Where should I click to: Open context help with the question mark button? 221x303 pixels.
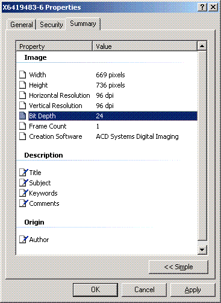click(x=202, y=7)
